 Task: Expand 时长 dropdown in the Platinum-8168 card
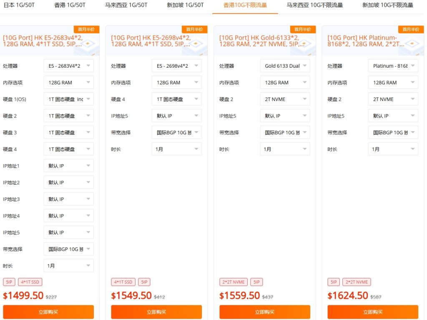click(393, 149)
